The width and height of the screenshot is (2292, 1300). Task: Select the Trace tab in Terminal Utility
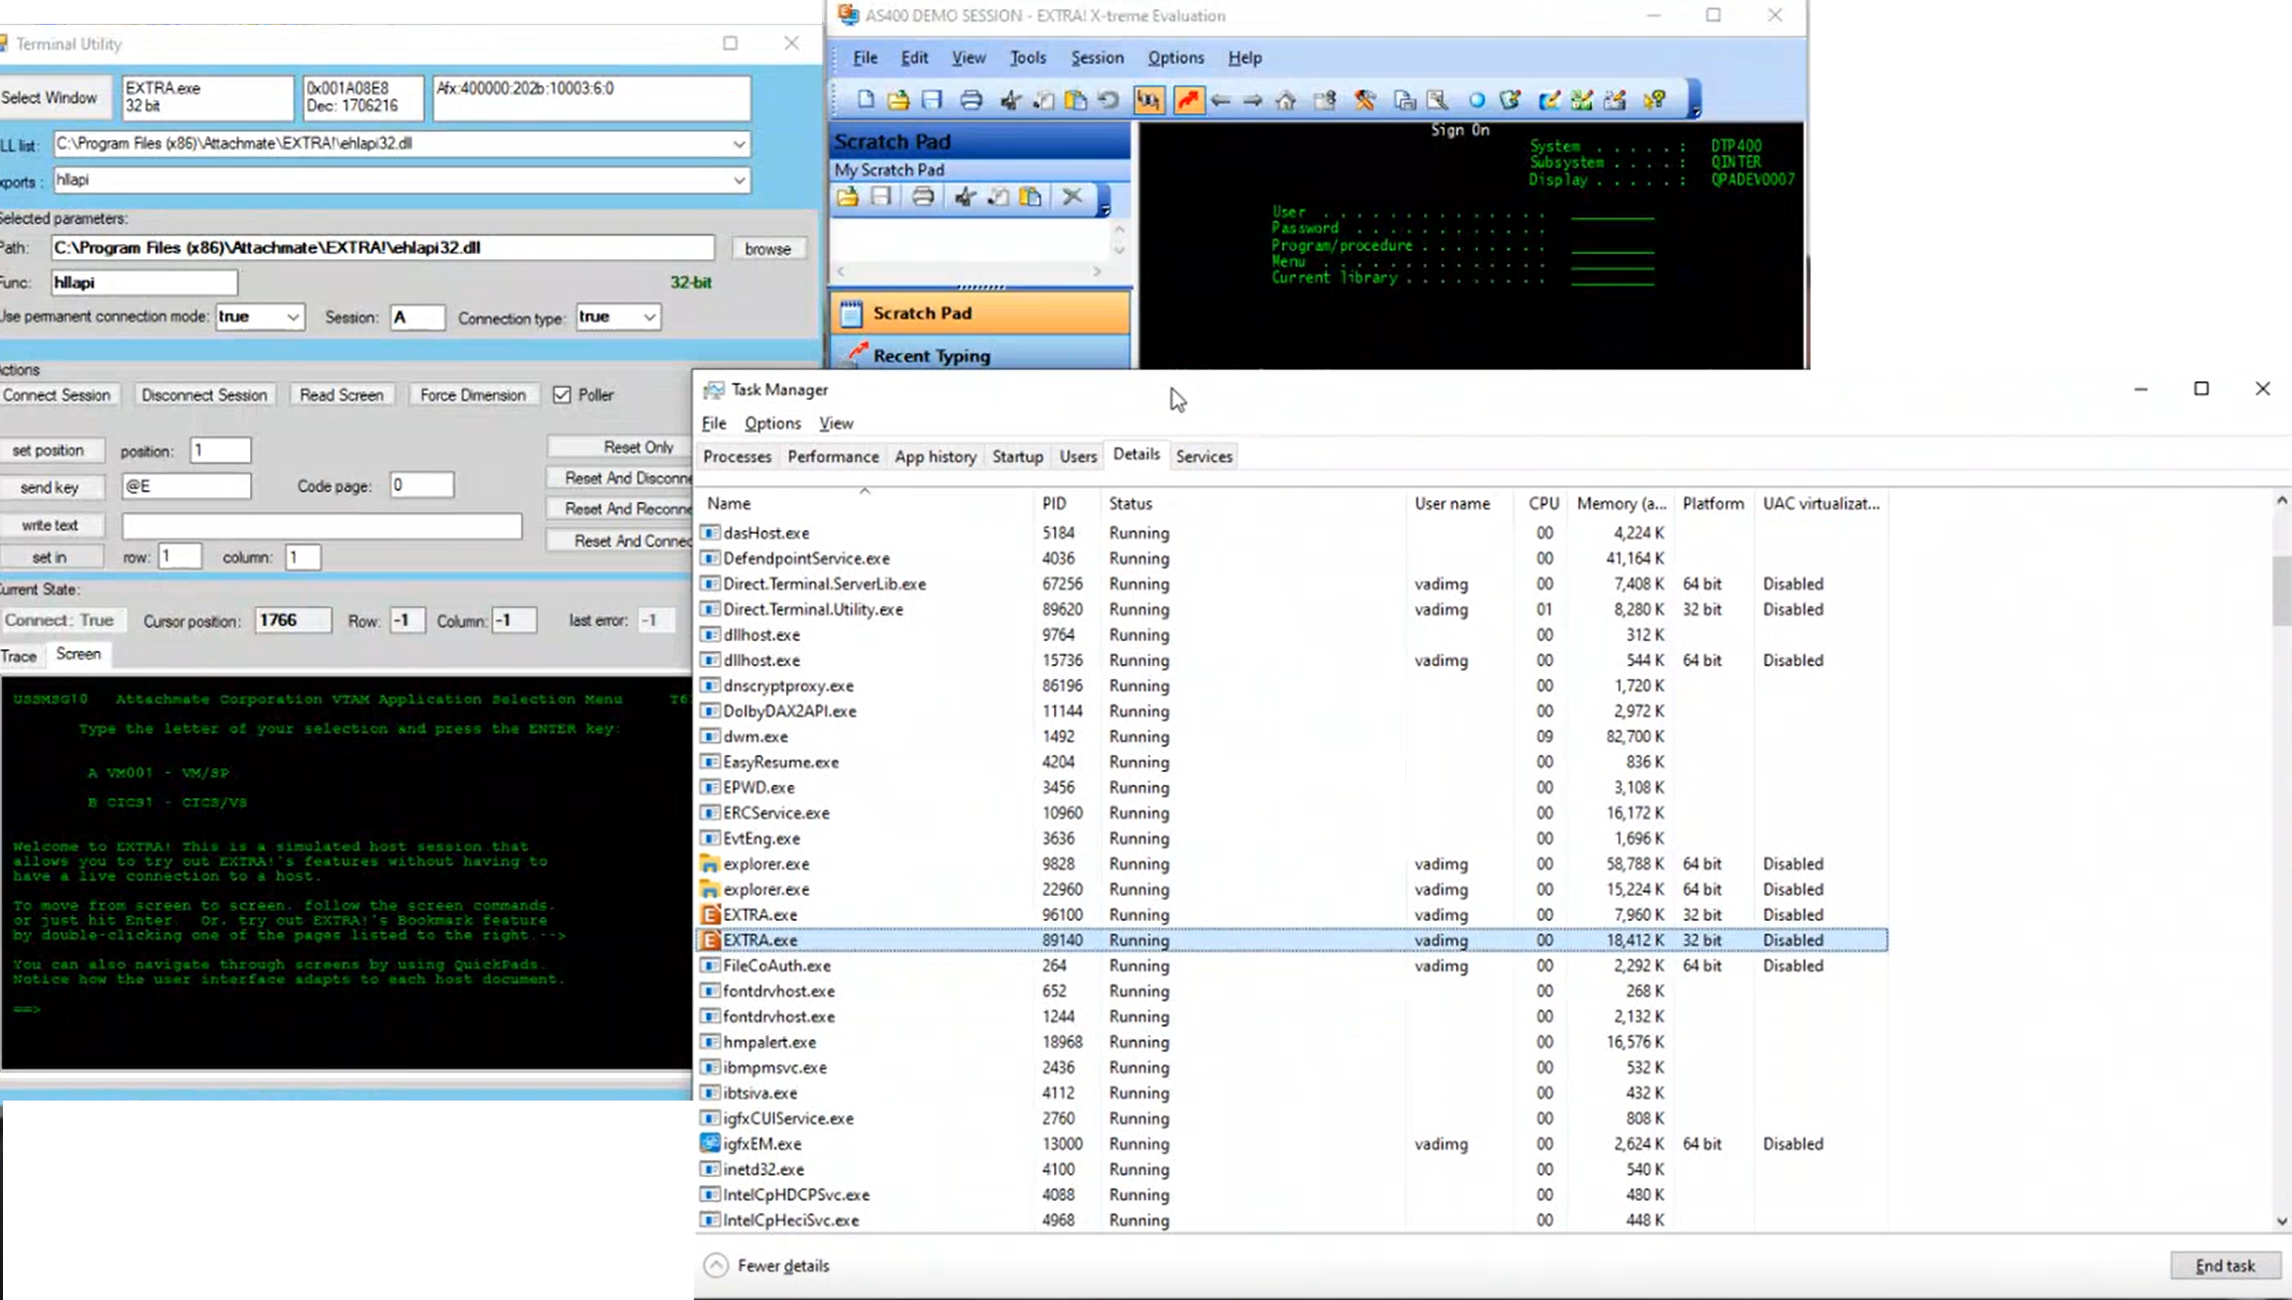coord(19,656)
